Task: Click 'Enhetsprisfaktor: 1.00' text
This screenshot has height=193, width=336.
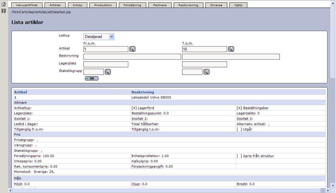Action: [150, 156]
